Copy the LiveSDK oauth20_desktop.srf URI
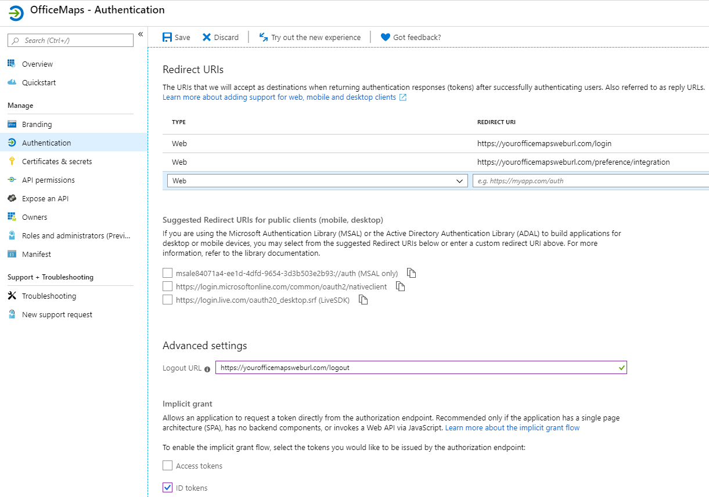Image resolution: width=709 pixels, height=497 pixels. [364, 300]
